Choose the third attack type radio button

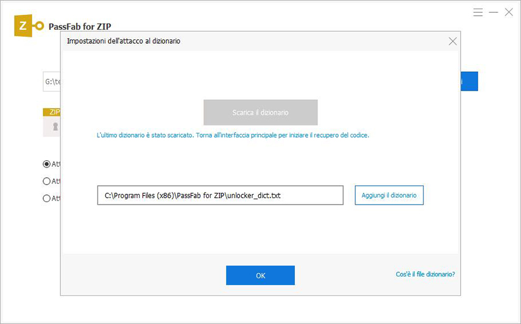point(46,198)
